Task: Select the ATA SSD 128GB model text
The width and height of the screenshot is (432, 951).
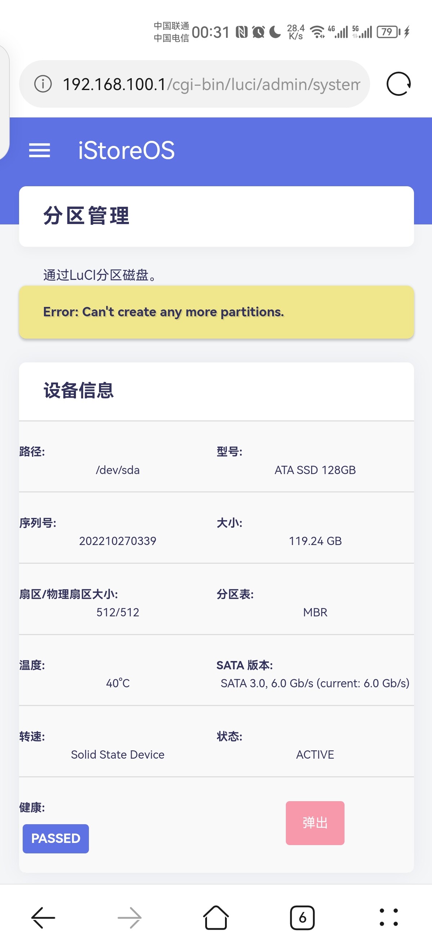Action: tap(315, 470)
